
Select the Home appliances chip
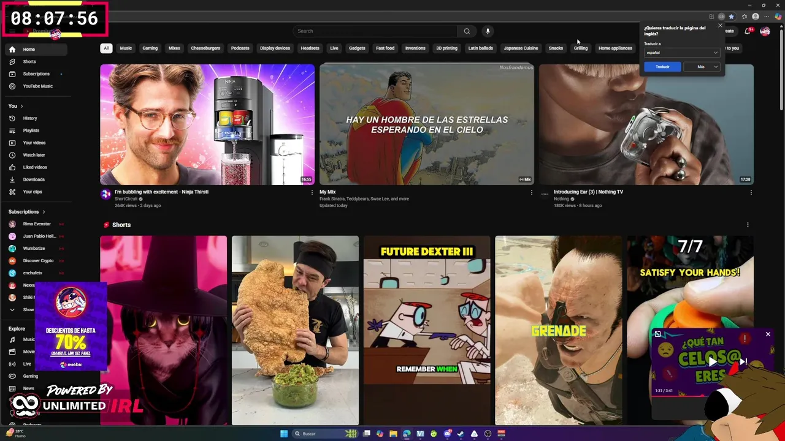pos(615,48)
